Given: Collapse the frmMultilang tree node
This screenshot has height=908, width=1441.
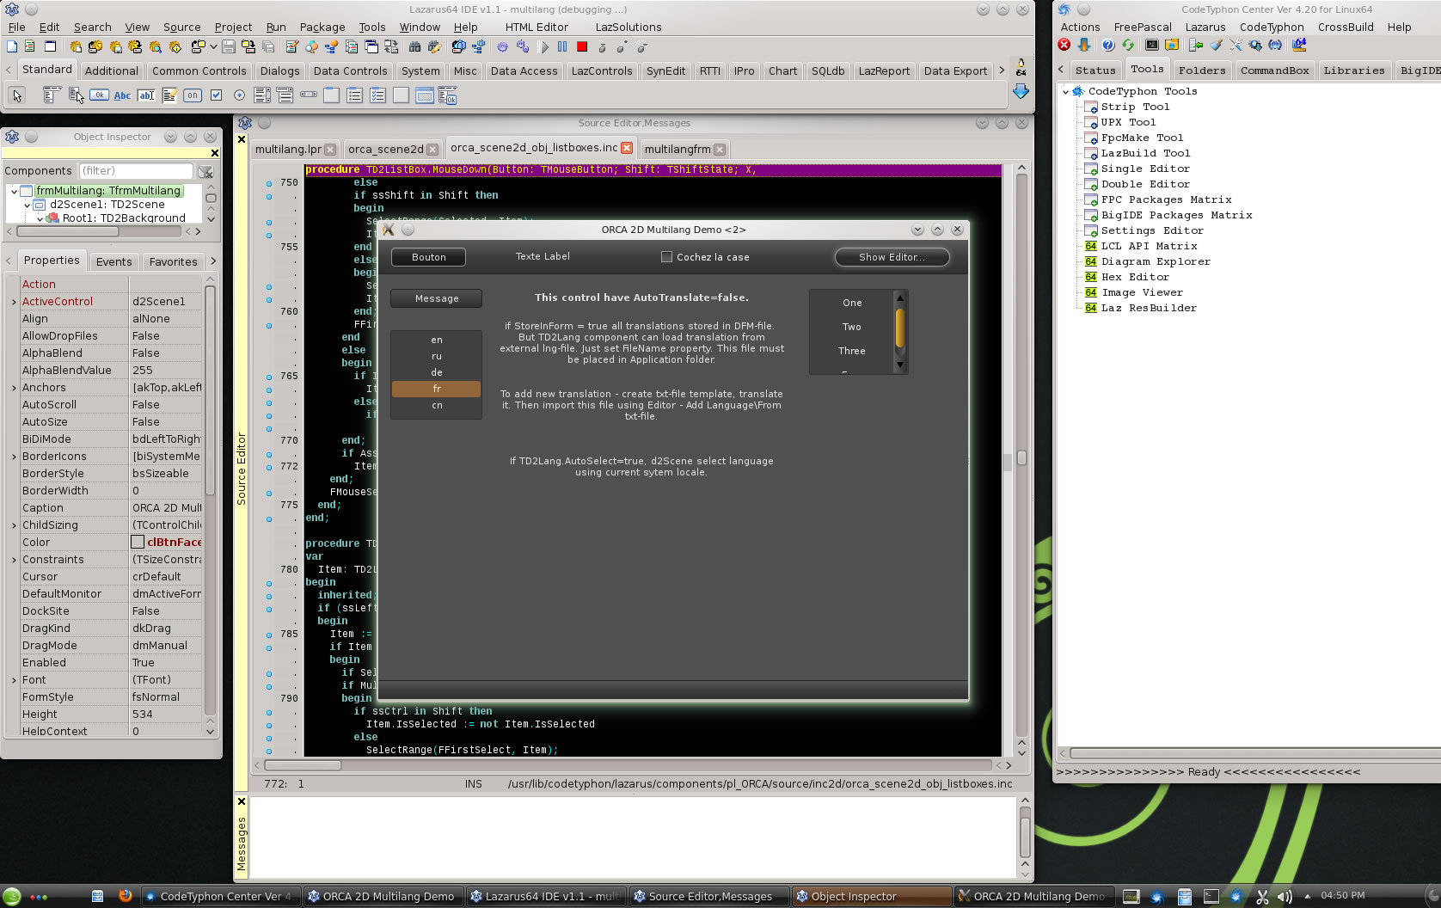Looking at the screenshot, I should coord(15,191).
